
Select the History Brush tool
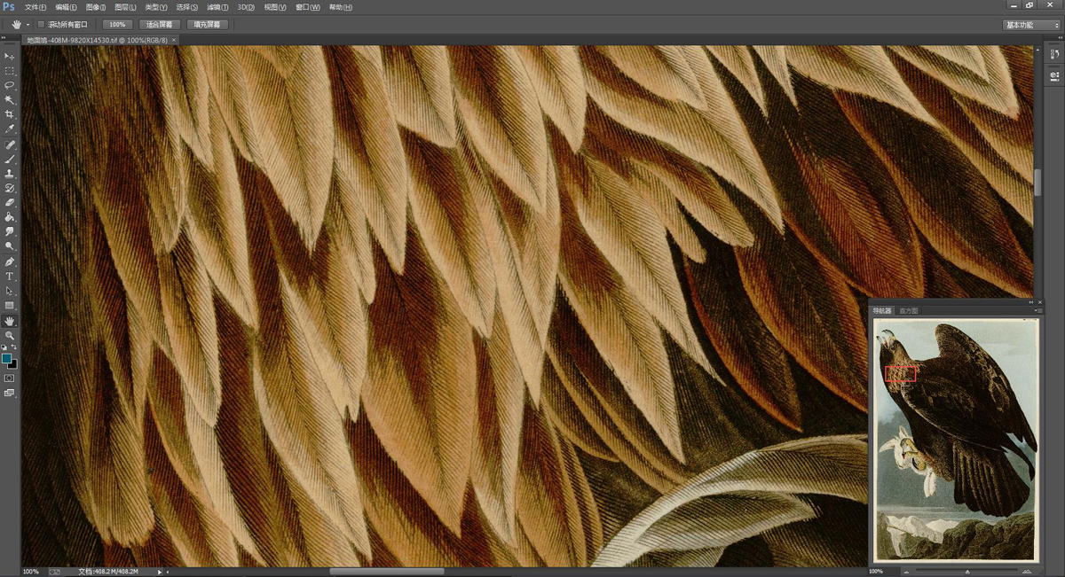(10, 188)
